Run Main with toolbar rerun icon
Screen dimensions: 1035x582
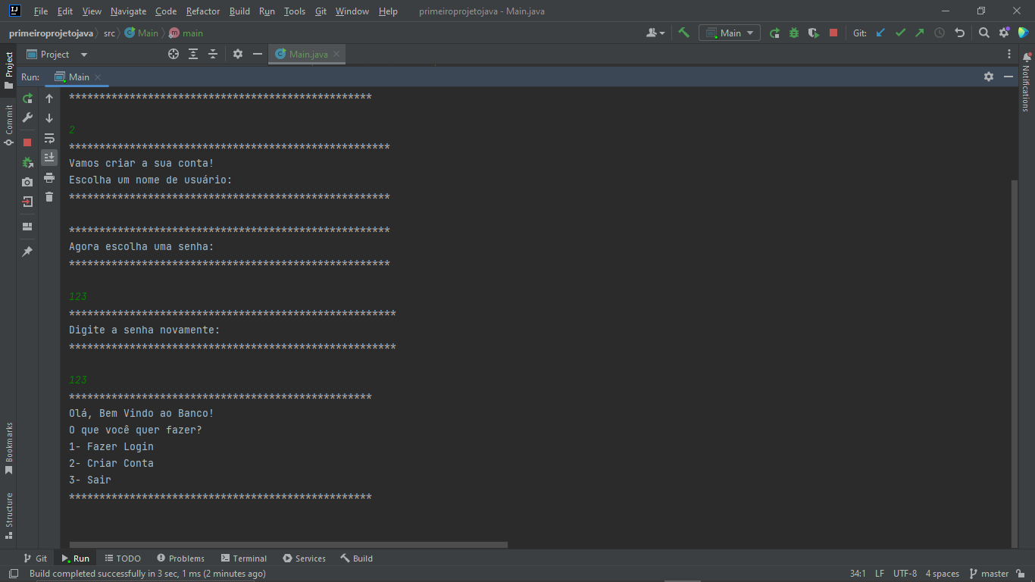[774, 33]
